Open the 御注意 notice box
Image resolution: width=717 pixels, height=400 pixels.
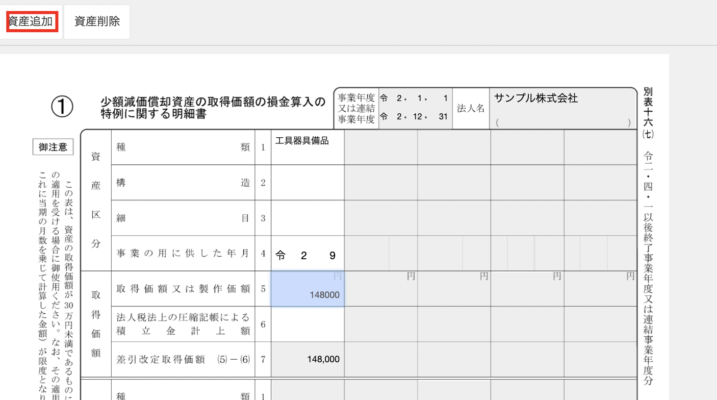tap(53, 147)
